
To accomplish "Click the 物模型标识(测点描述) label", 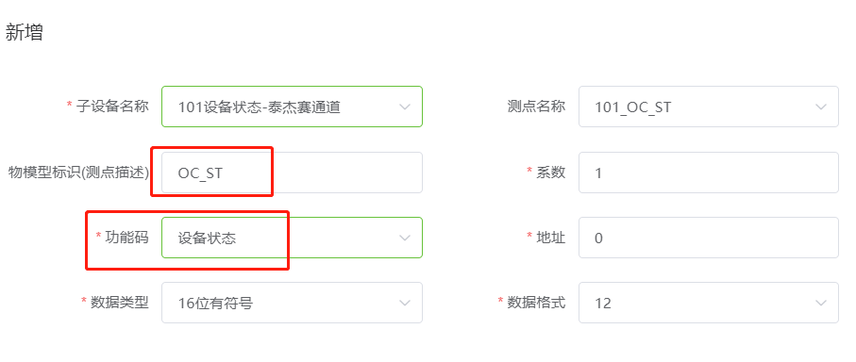I will [x=78, y=173].
